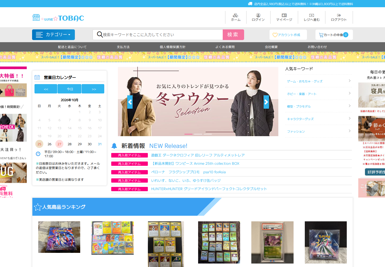Click the search magnifier icon

pos(100,34)
